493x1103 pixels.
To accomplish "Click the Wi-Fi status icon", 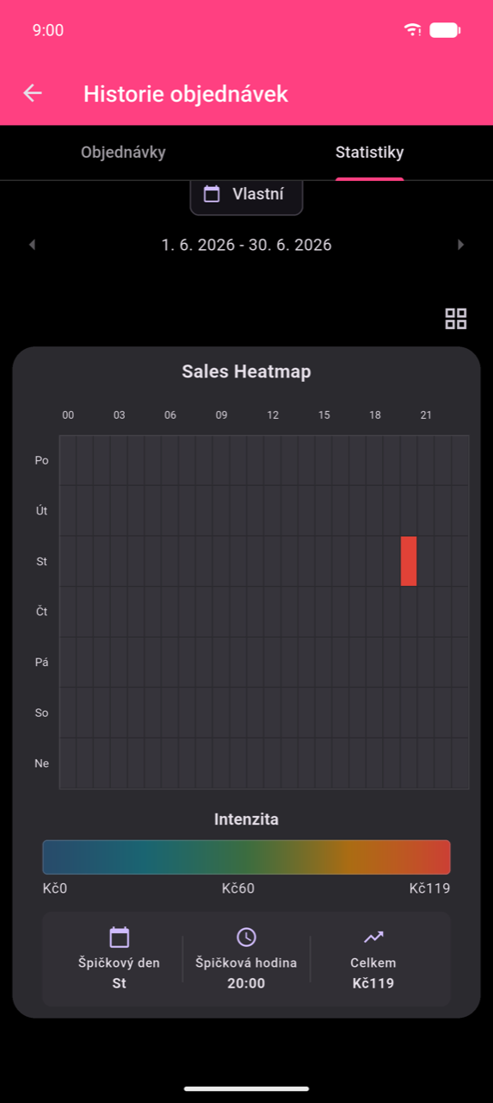I will pos(413,30).
